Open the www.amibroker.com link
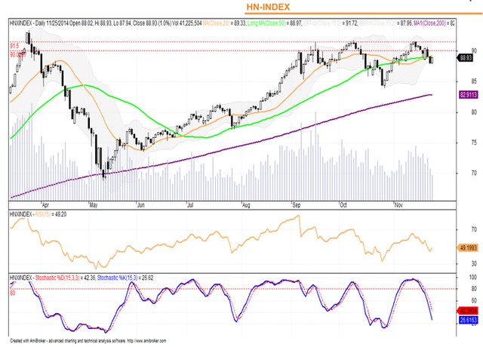 [145, 340]
